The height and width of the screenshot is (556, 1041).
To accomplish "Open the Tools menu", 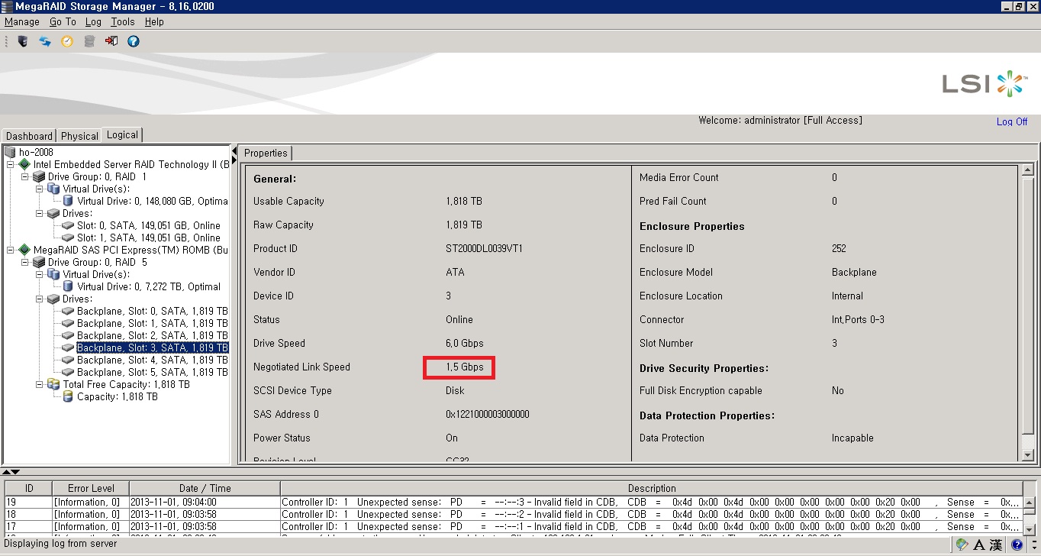I will (x=122, y=22).
